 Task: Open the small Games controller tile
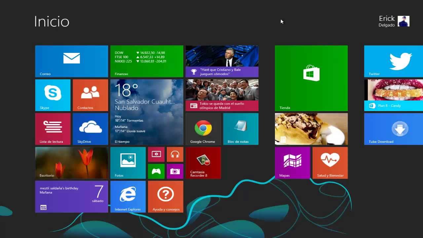click(x=156, y=171)
